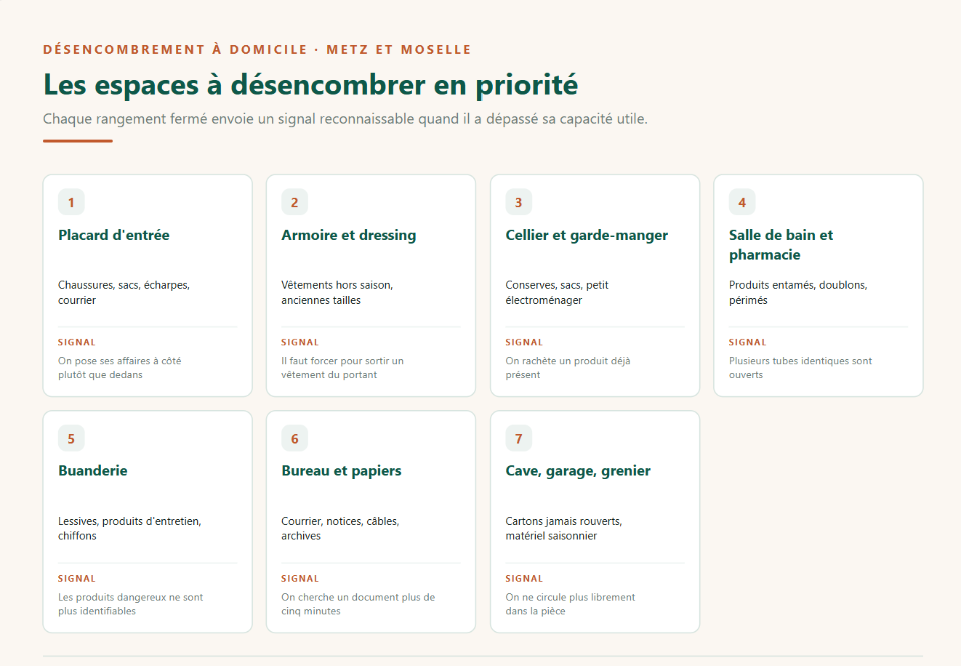961x666 pixels.
Task: Select 'On cherche un document plus de cinq minutes'
Action: click(358, 604)
